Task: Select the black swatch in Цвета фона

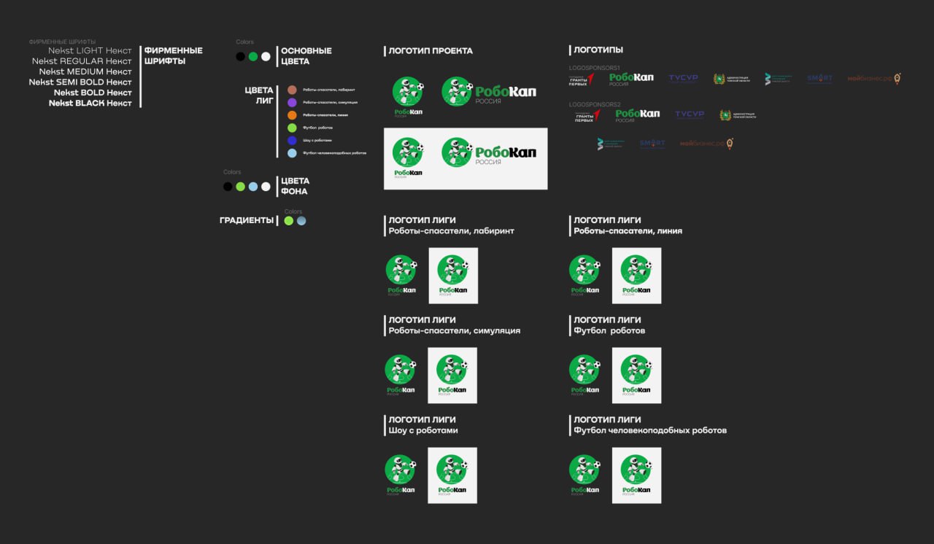Action: 228,187
